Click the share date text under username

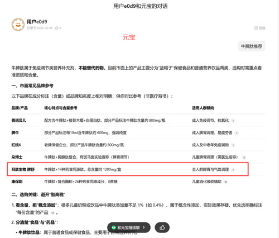[x=40, y=28]
